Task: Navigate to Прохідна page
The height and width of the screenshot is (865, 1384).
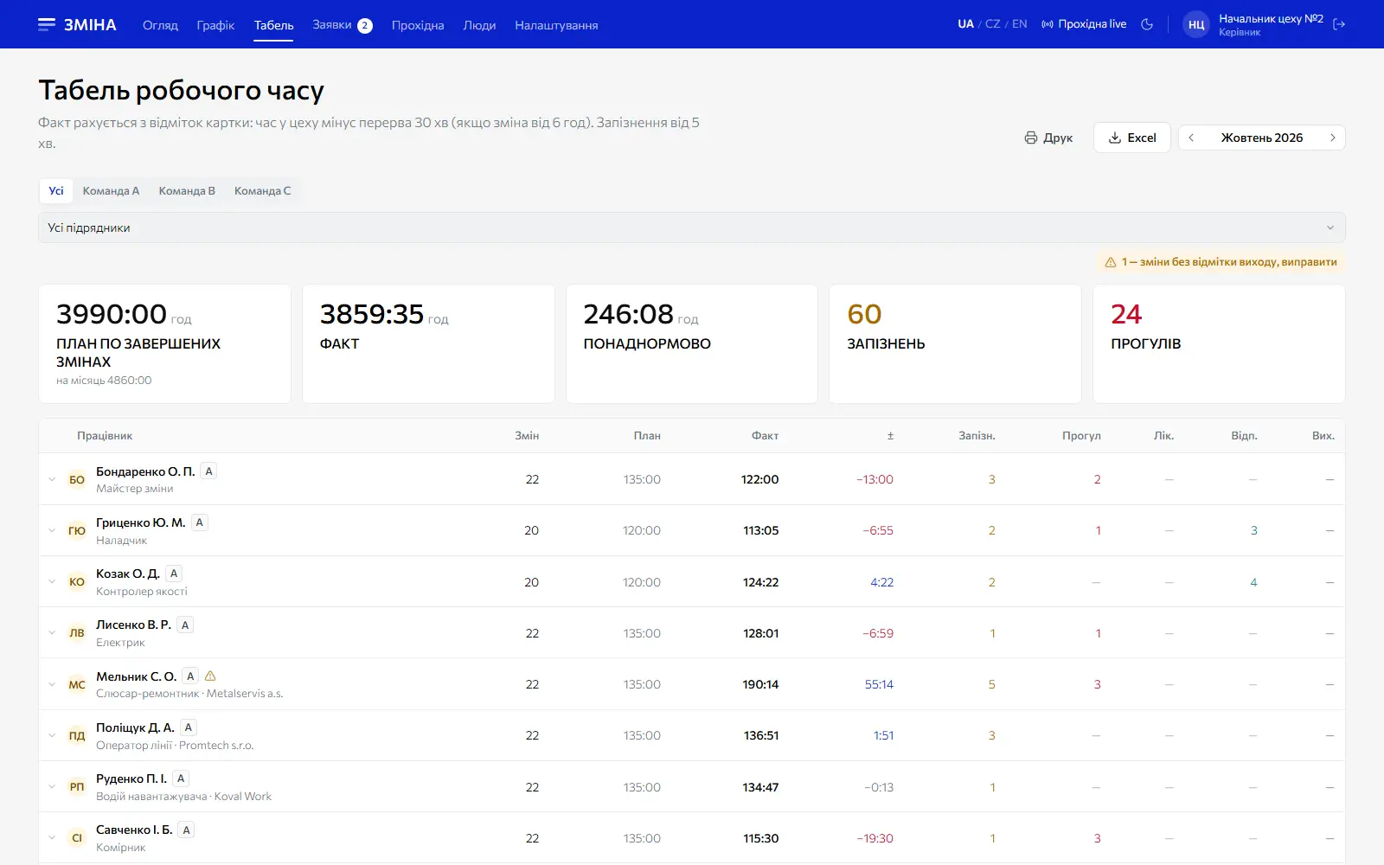Action: click(418, 25)
